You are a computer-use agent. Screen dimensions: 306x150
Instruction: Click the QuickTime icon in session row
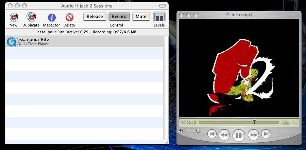[x=11, y=42]
